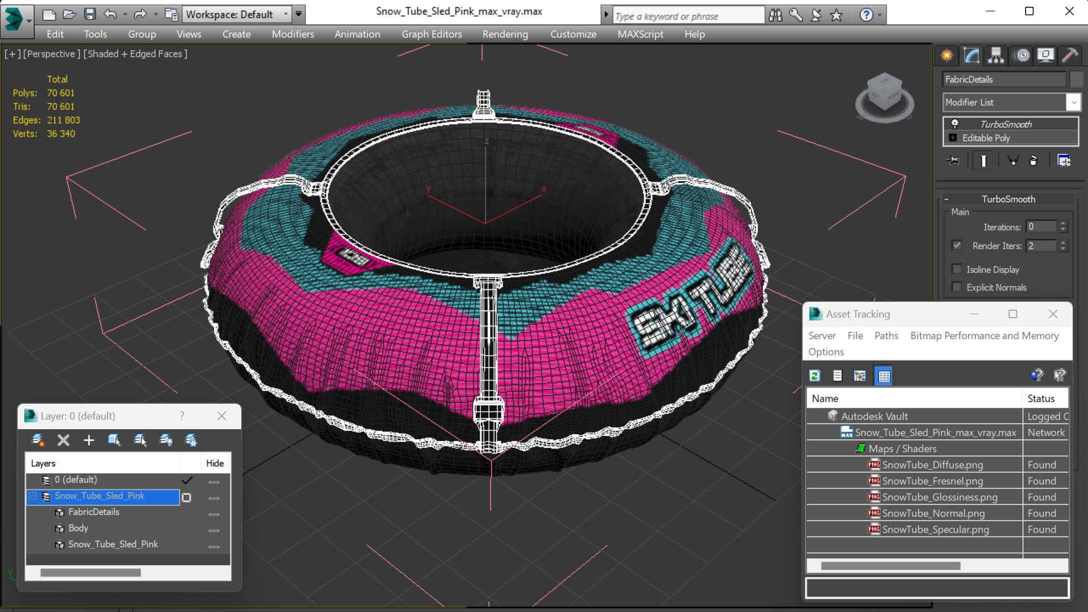Click the Pin Stack icon

pos(953,161)
